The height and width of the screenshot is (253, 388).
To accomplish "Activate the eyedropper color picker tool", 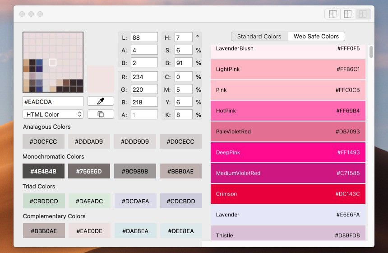I will 100,101.
